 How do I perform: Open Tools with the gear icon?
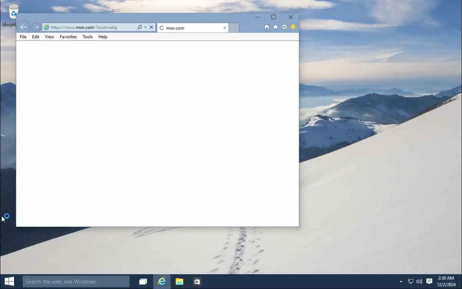click(284, 27)
